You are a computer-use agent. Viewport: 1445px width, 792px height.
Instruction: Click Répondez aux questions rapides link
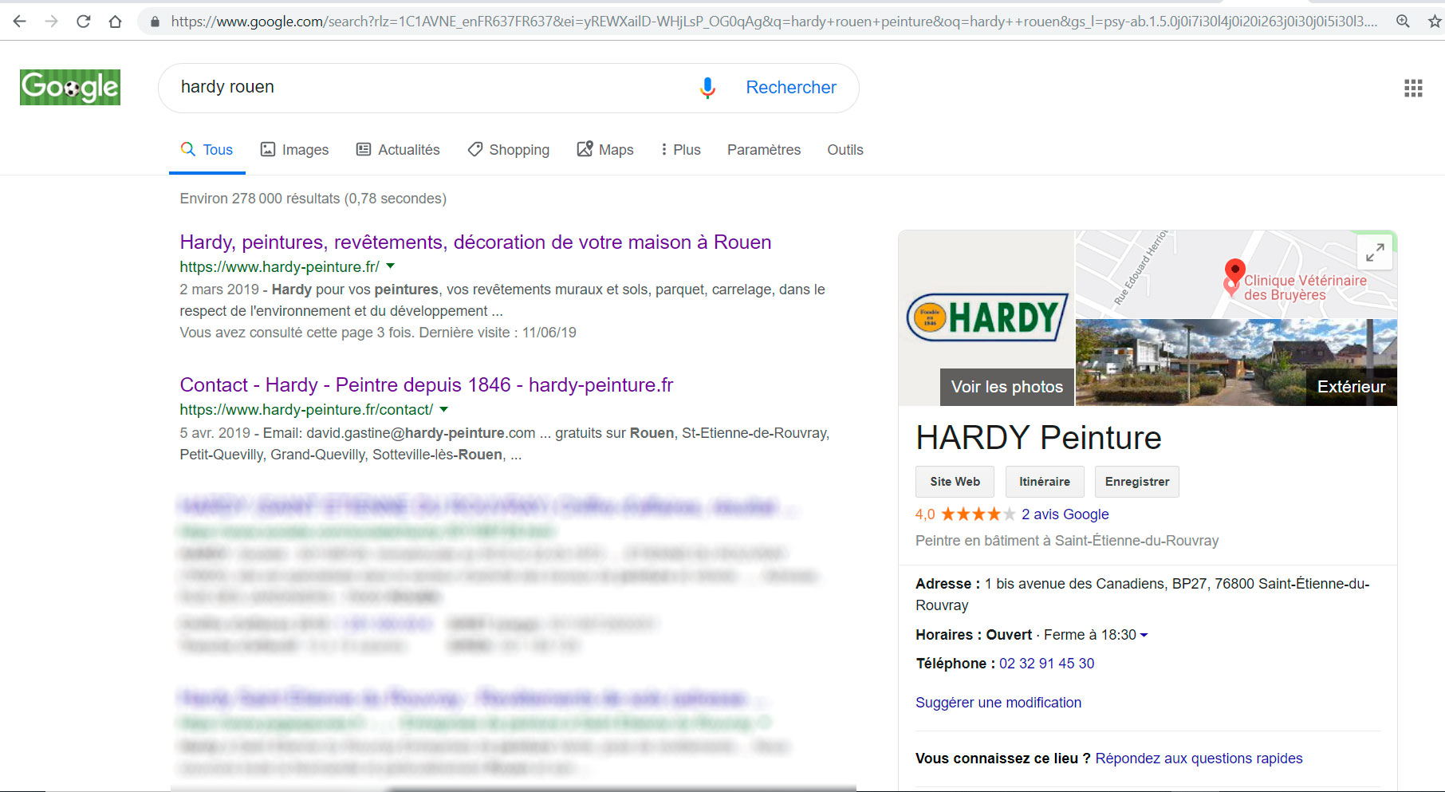pos(1199,759)
